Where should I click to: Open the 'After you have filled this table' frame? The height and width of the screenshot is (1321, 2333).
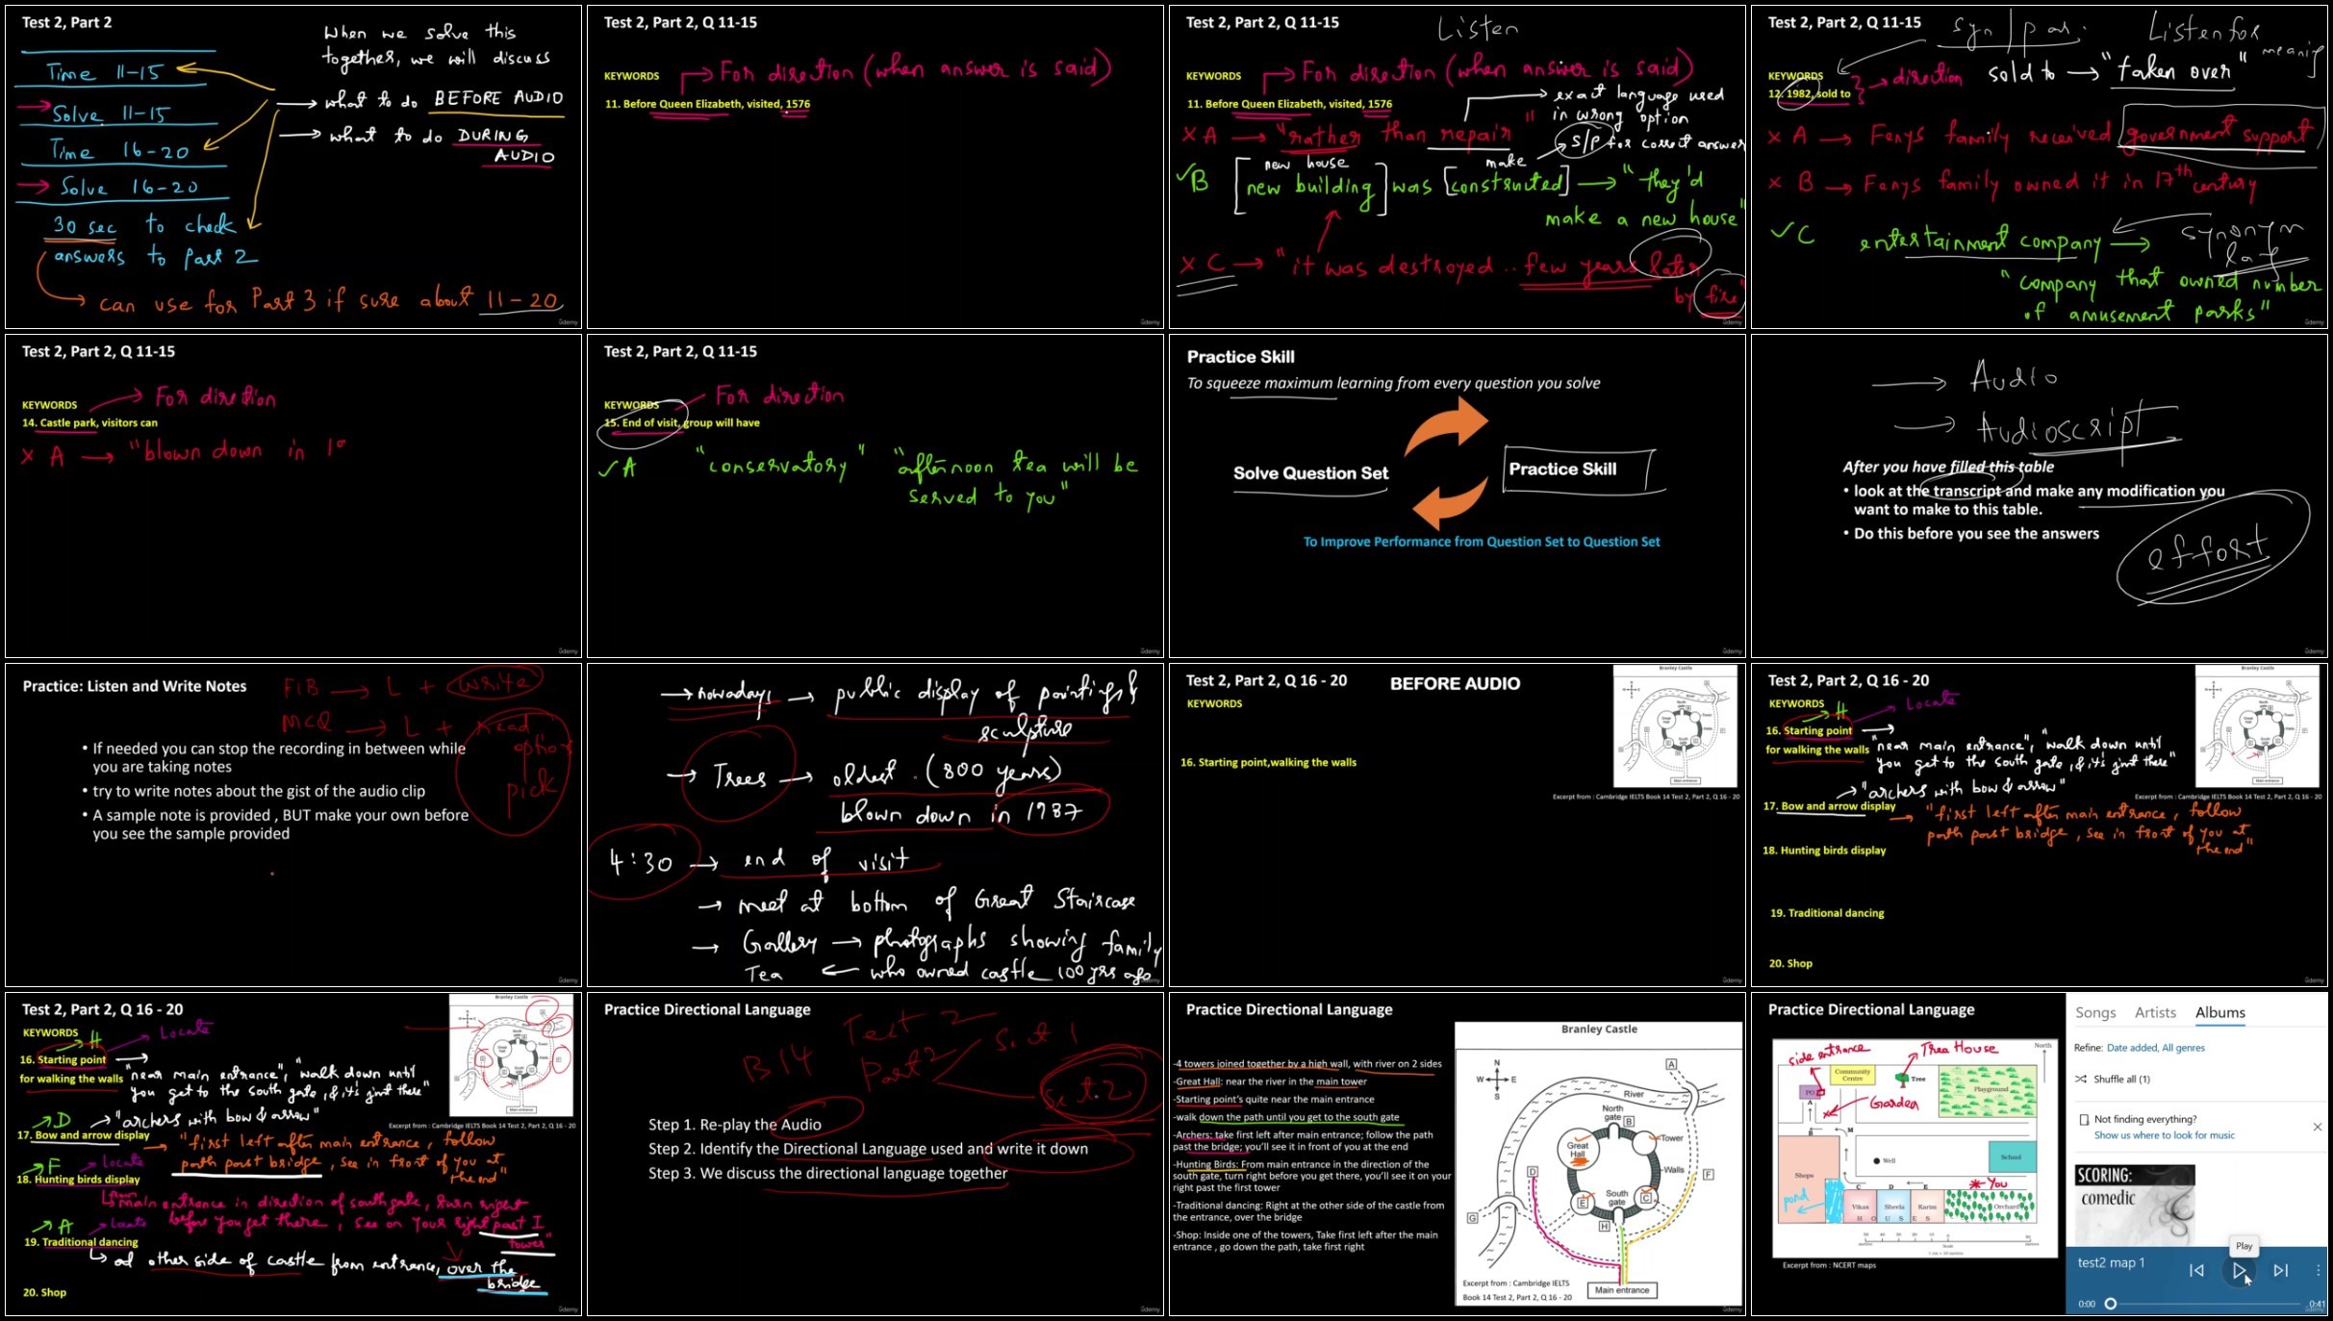coord(2039,495)
